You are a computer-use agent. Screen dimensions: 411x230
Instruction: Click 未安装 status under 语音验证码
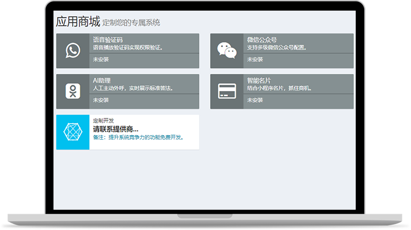pyautogui.click(x=101, y=60)
